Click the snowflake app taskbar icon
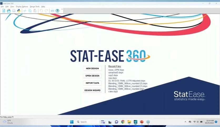Screen dimensions: 220x127 148,122
